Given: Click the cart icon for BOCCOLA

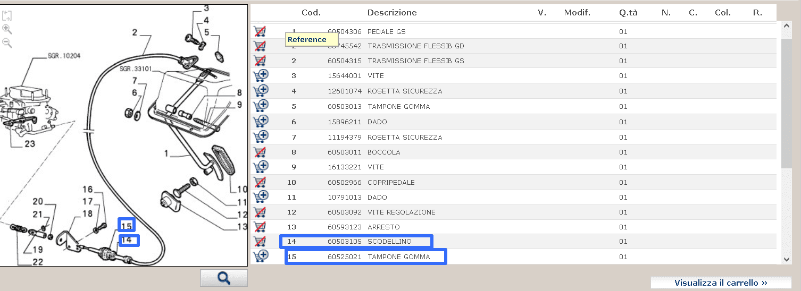Looking at the screenshot, I should (260, 152).
